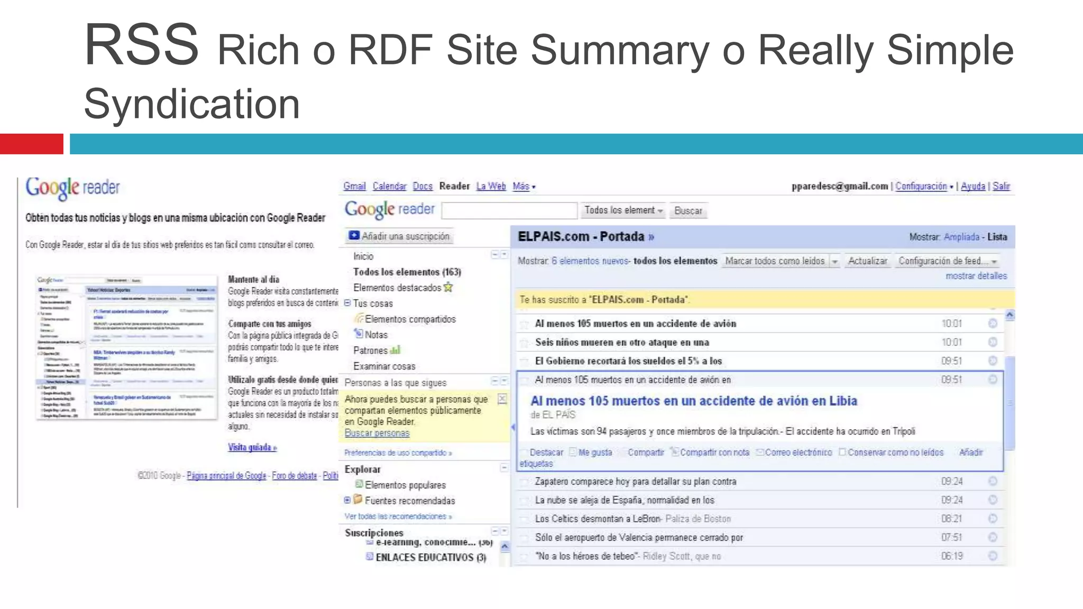Open original icon on La nube se aleja row
The image size is (1083, 609).
[x=993, y=500]
